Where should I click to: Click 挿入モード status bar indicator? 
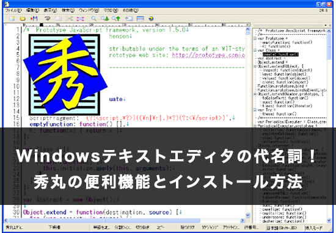tap(313, 228)
